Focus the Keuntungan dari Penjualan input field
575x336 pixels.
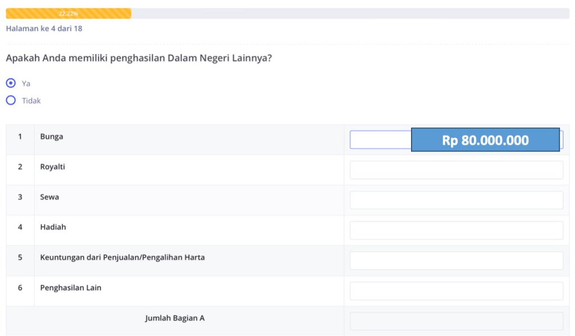coord(456,261)
